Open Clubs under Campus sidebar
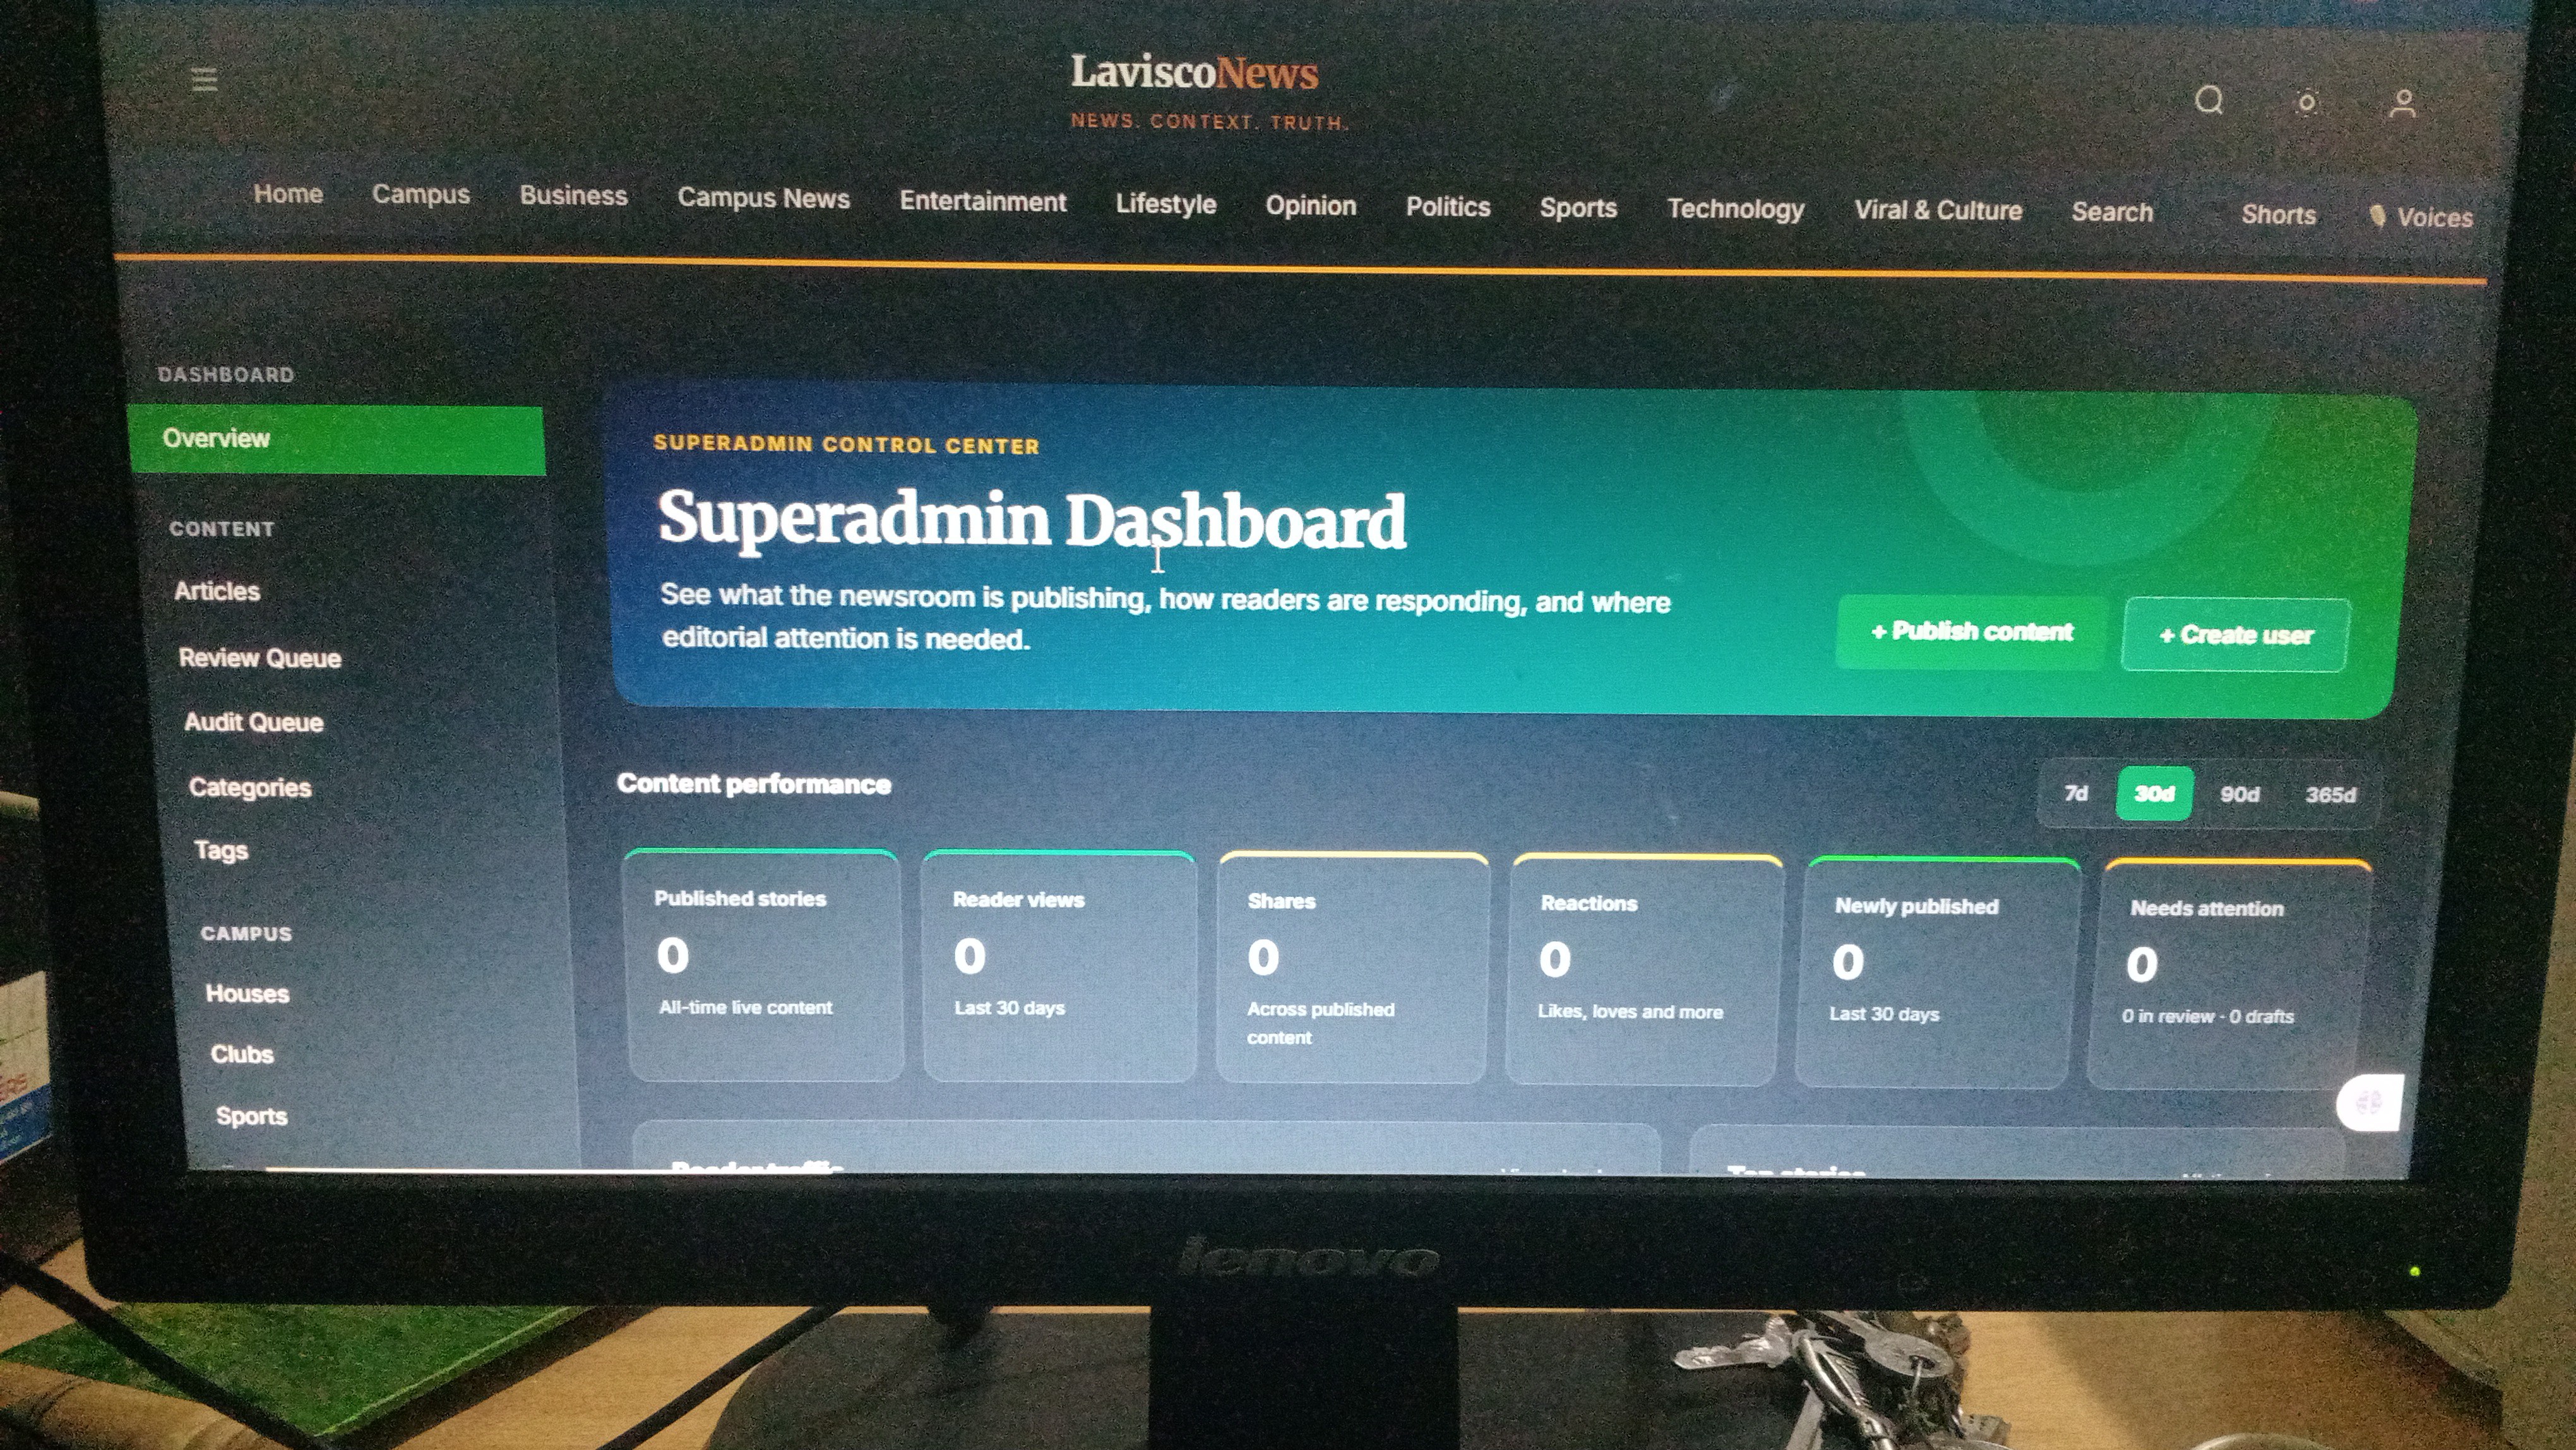The width and height of the screenshot is (2576, 1450). 242,1055
